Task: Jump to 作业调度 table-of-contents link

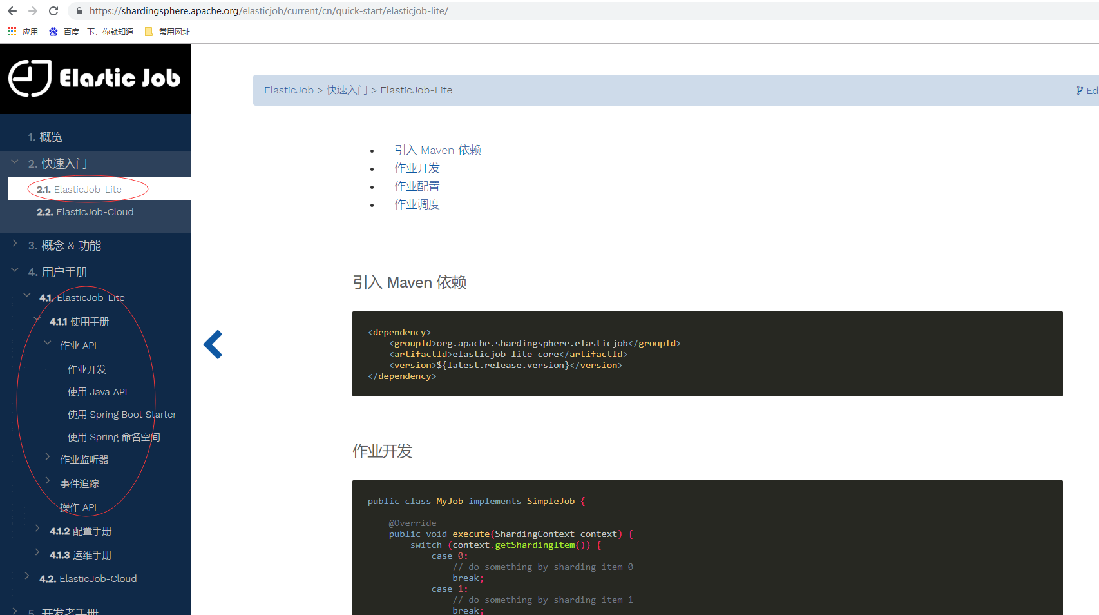Action: click(x=417, y=204)
